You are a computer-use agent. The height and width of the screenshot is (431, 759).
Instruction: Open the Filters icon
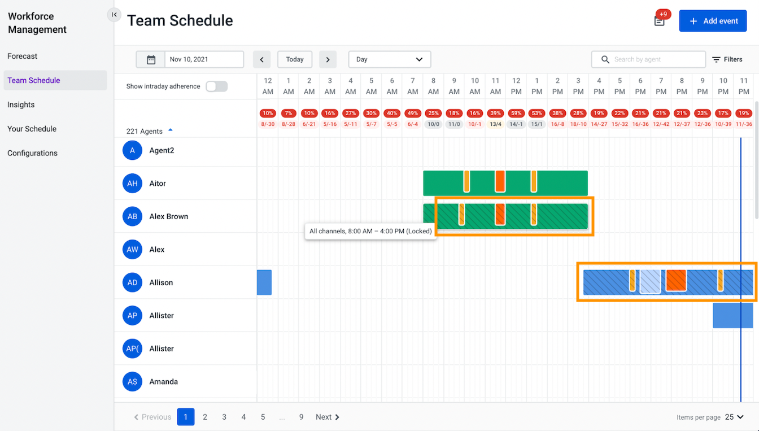(716, 59)
